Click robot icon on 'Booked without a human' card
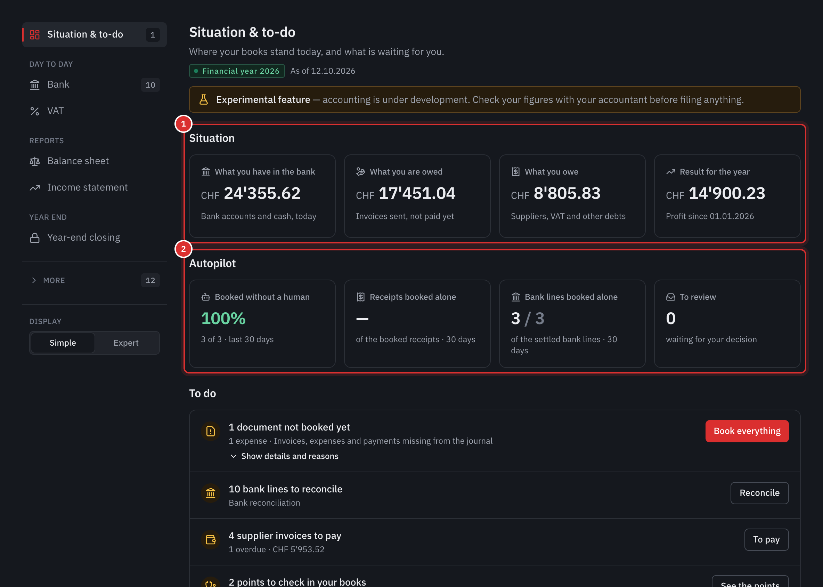 [x=205, y=297]
